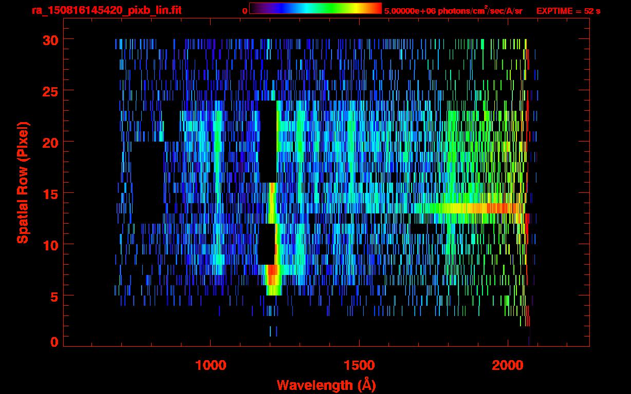Click the x-axis tick label 1500

(359, 365)
